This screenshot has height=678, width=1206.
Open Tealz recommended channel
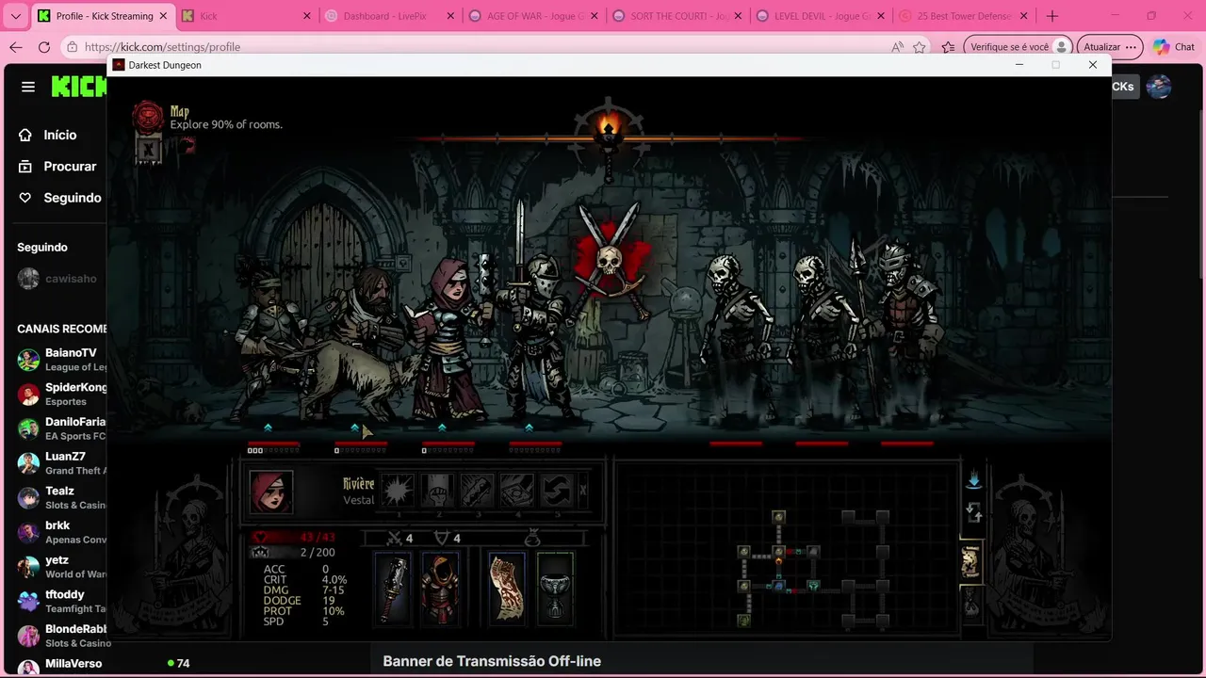point(62,498)
